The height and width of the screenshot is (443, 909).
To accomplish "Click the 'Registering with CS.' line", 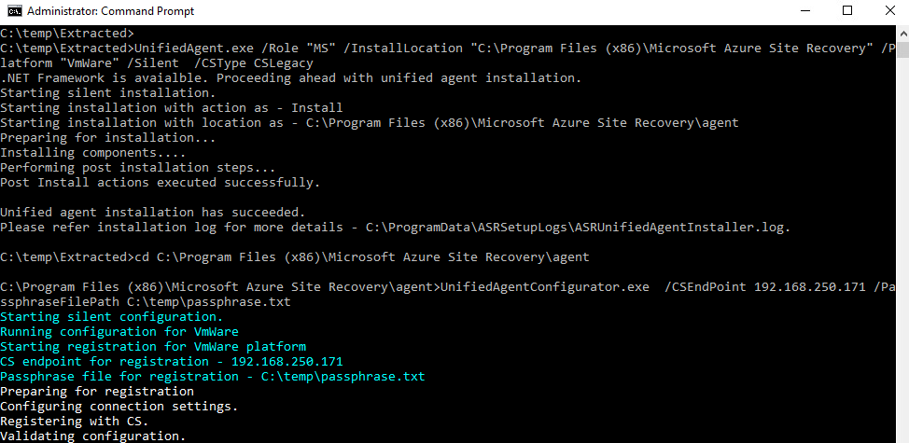I will (75, 421).
